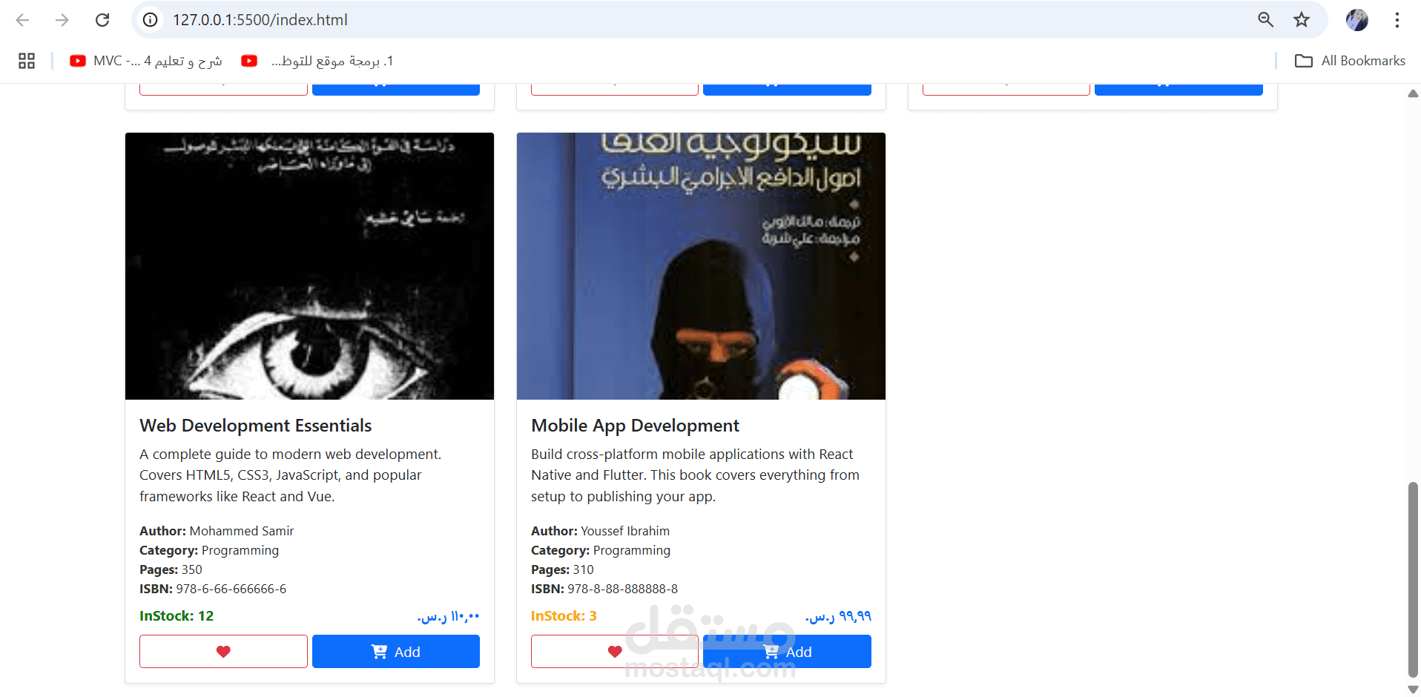1421x697 pixels.
Task: Open Chrome's three-dot menu
Action: [1397, 20]
